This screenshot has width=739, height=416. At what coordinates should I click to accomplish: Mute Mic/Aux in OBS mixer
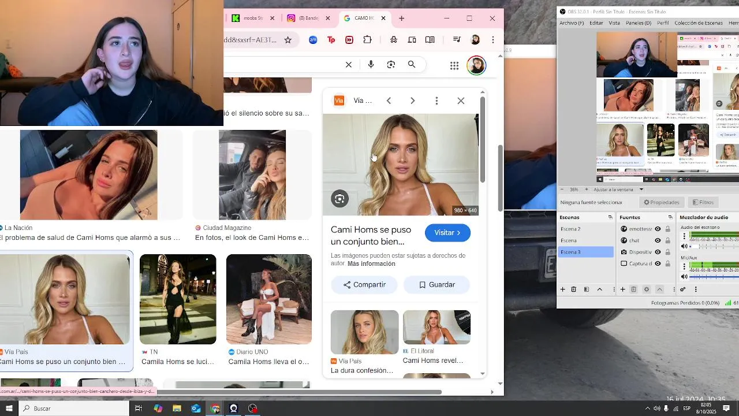[685, 277]
